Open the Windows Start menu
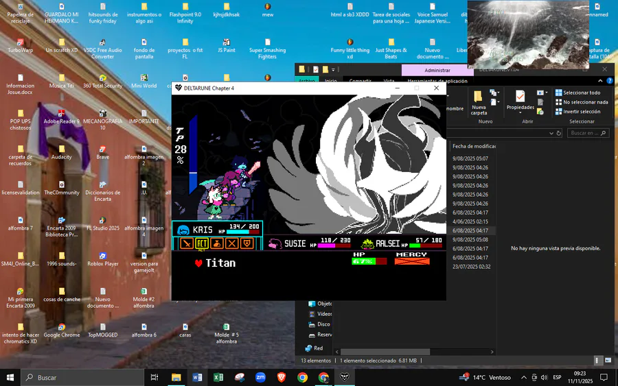Image resolution: width=618 pixels, height=386 pixels. coord(10,377)
